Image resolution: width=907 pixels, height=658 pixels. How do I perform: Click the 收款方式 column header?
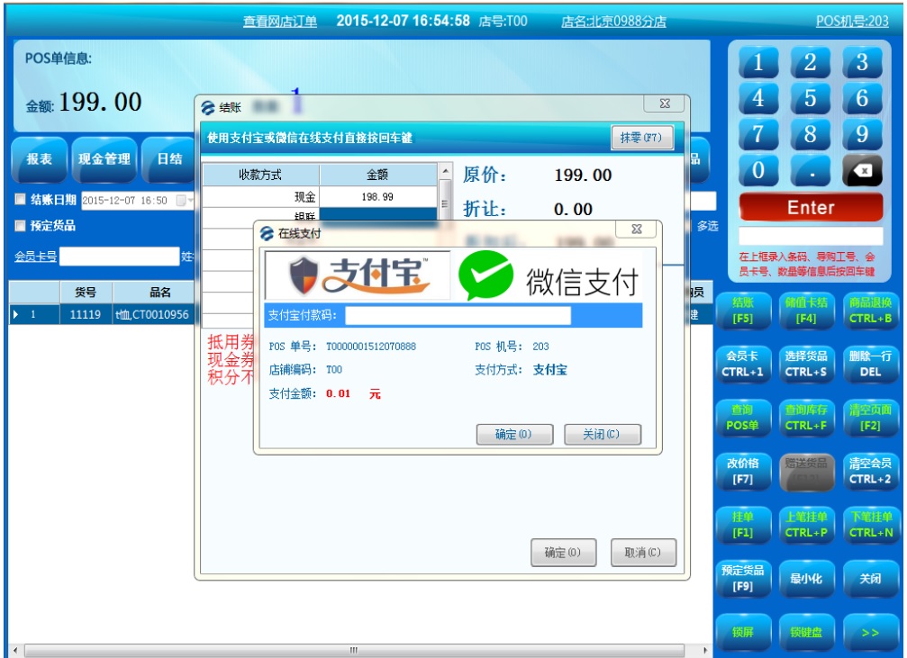pyautogui.click(x=260, y=175)
